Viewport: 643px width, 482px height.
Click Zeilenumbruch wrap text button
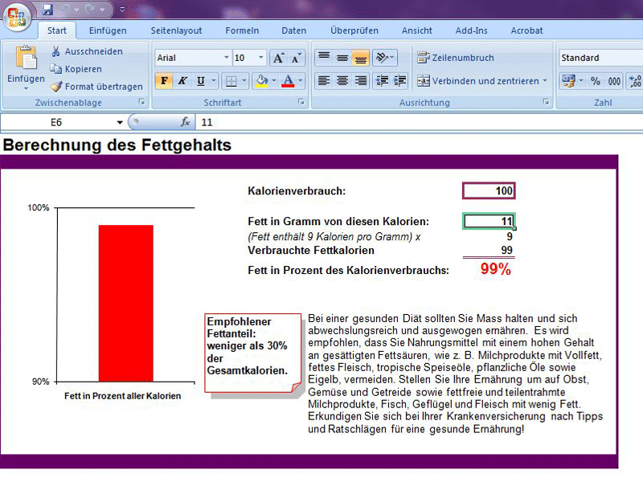point(456,58)
